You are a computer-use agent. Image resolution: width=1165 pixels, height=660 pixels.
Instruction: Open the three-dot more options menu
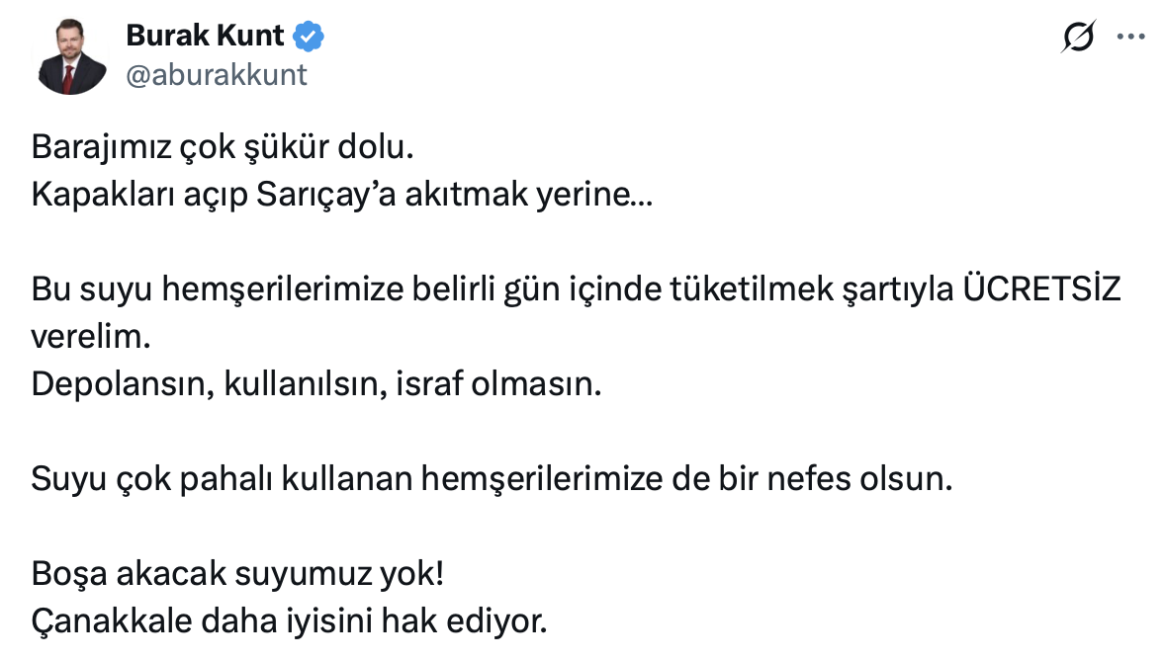tap(1130, 37)
